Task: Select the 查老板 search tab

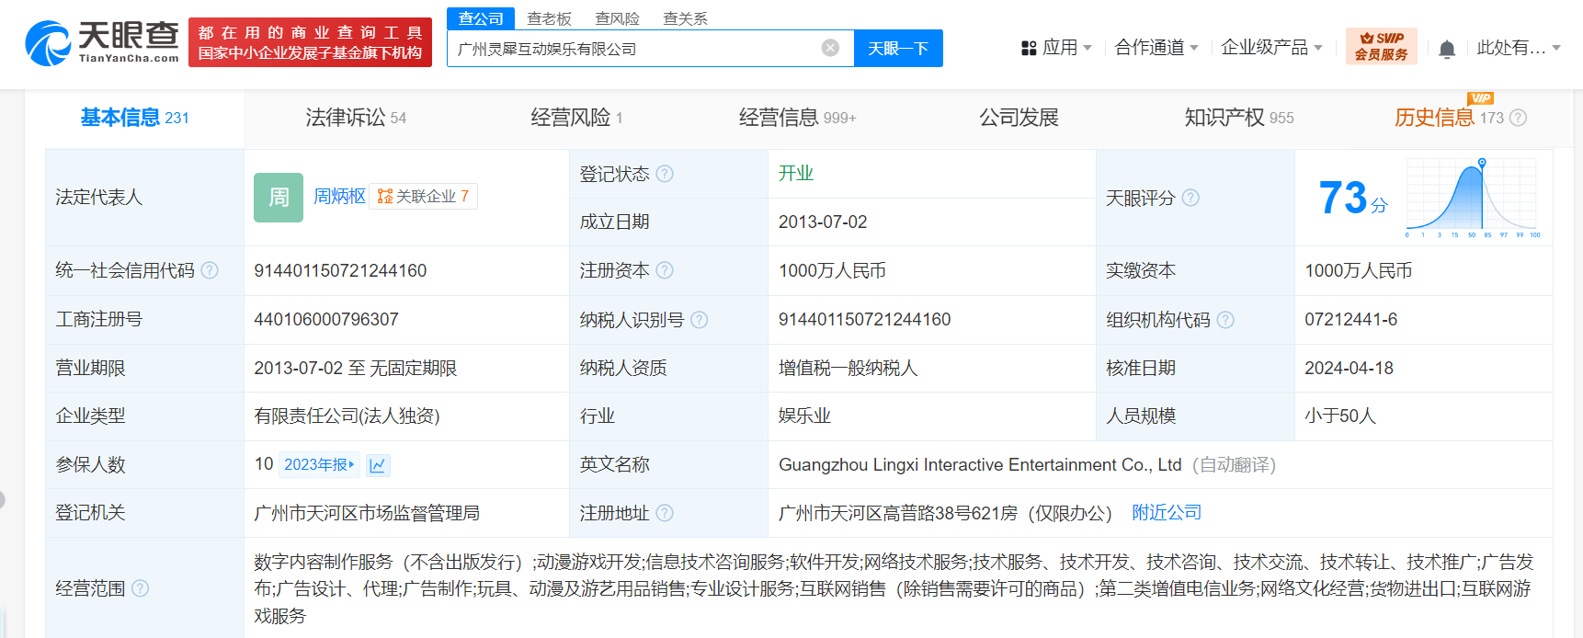Action: click(549, 18)
